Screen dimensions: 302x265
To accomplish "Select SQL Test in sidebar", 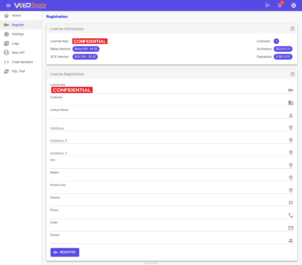I will tap(19, 71).
